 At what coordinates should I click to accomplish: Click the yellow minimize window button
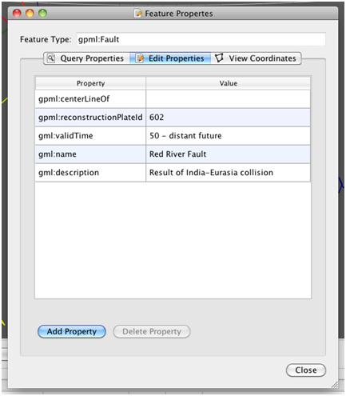[30, 13]
